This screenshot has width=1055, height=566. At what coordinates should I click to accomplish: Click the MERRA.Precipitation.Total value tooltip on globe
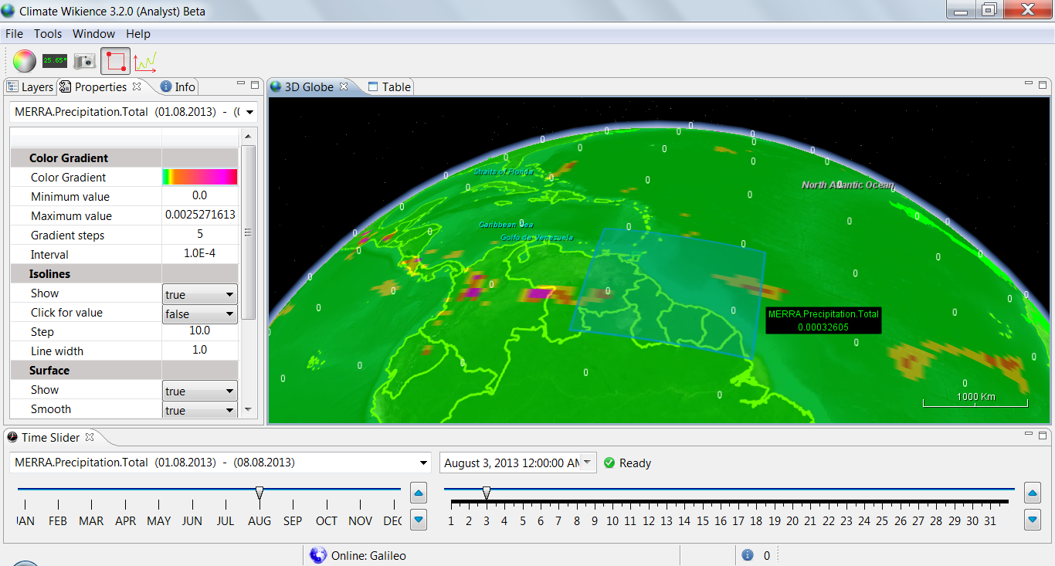[823, 320]
